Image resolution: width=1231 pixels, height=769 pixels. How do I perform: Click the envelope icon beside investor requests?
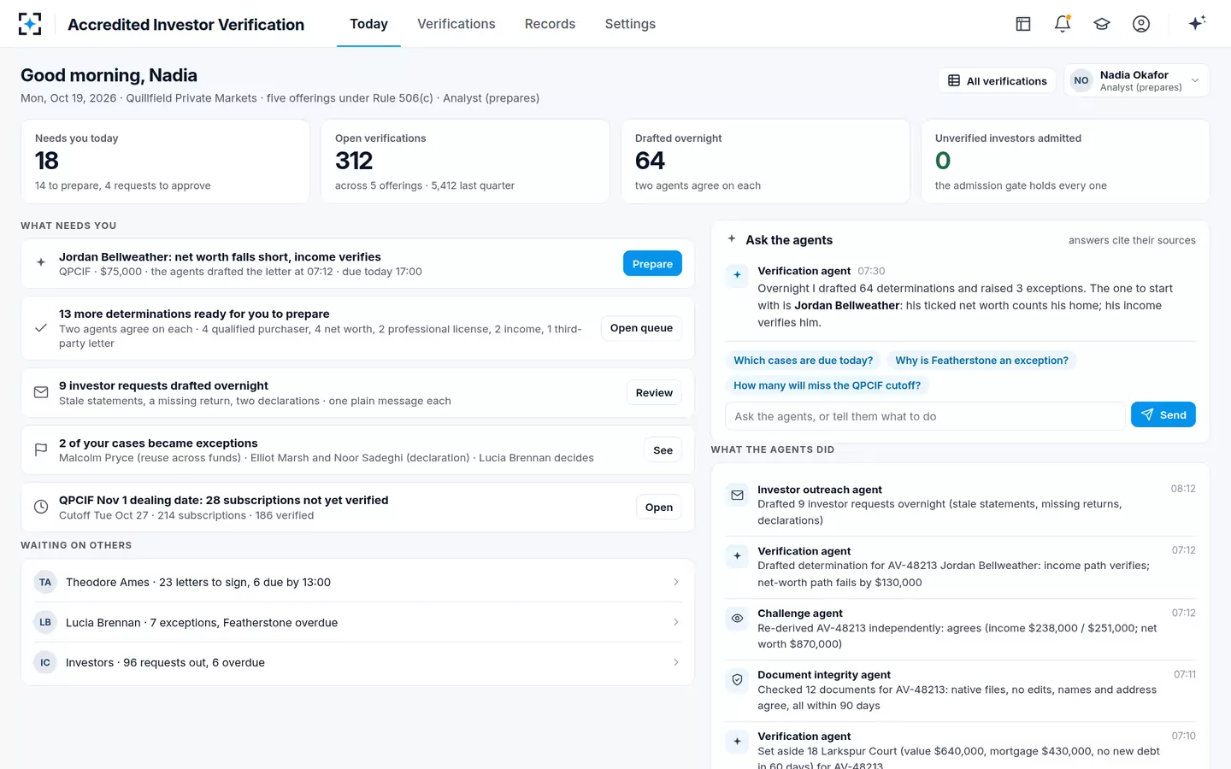(41, 392)
